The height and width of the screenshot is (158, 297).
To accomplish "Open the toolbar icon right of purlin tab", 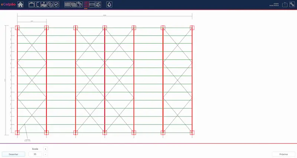I will 92,5.
